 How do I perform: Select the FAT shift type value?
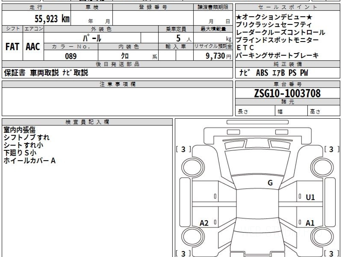point(12,47)
